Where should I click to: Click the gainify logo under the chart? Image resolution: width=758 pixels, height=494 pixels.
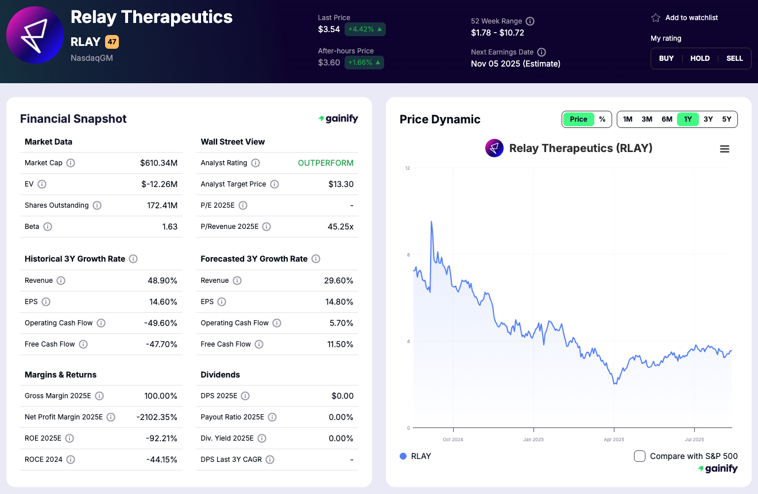718,469
